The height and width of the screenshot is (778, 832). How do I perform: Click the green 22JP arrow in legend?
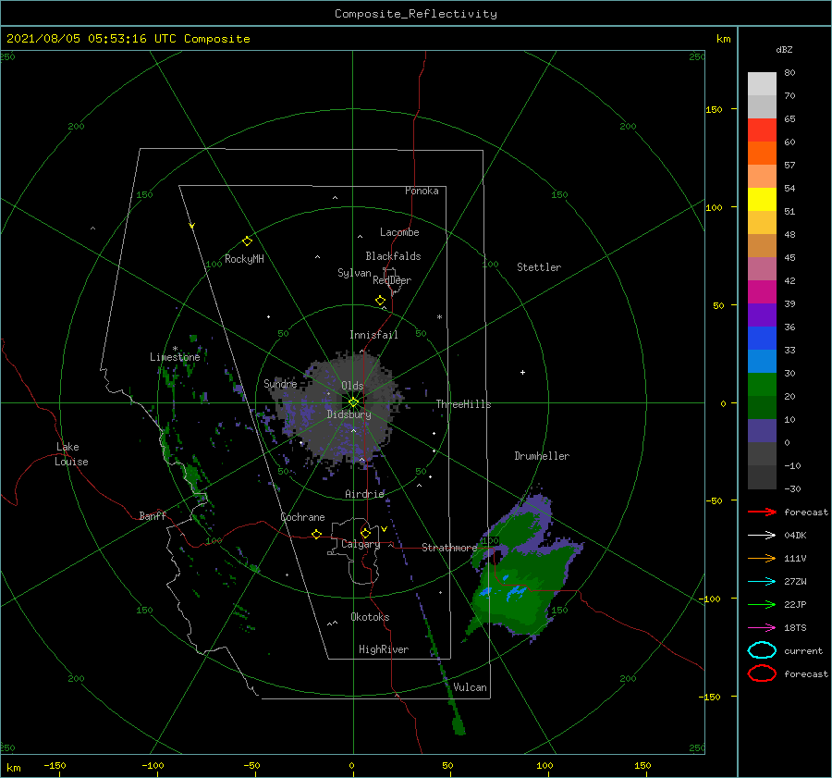point(762,604)
